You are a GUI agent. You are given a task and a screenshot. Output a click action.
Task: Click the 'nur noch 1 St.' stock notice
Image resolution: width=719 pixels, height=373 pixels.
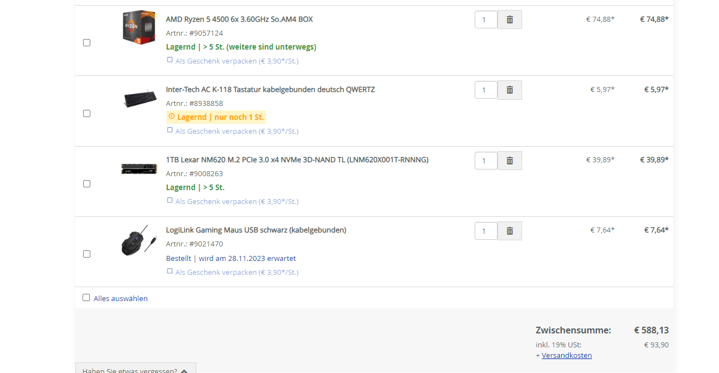coord(239,117)
